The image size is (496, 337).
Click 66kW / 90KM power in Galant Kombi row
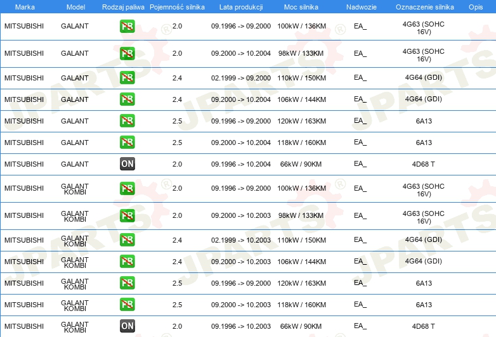(301, 326)
